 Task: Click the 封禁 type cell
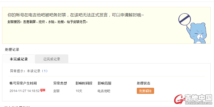(56, 91)
